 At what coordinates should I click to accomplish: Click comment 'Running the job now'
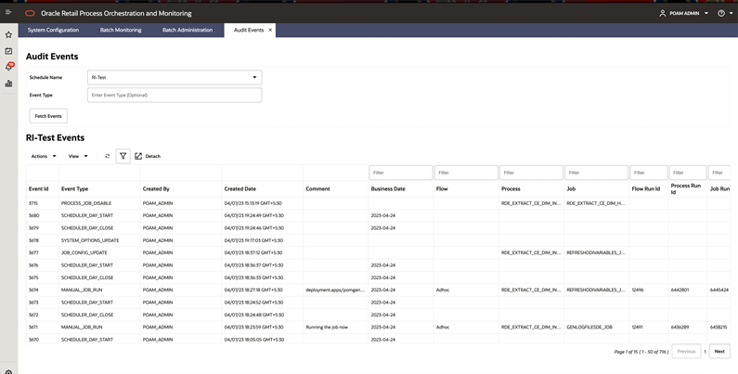[x=327, y=327]
